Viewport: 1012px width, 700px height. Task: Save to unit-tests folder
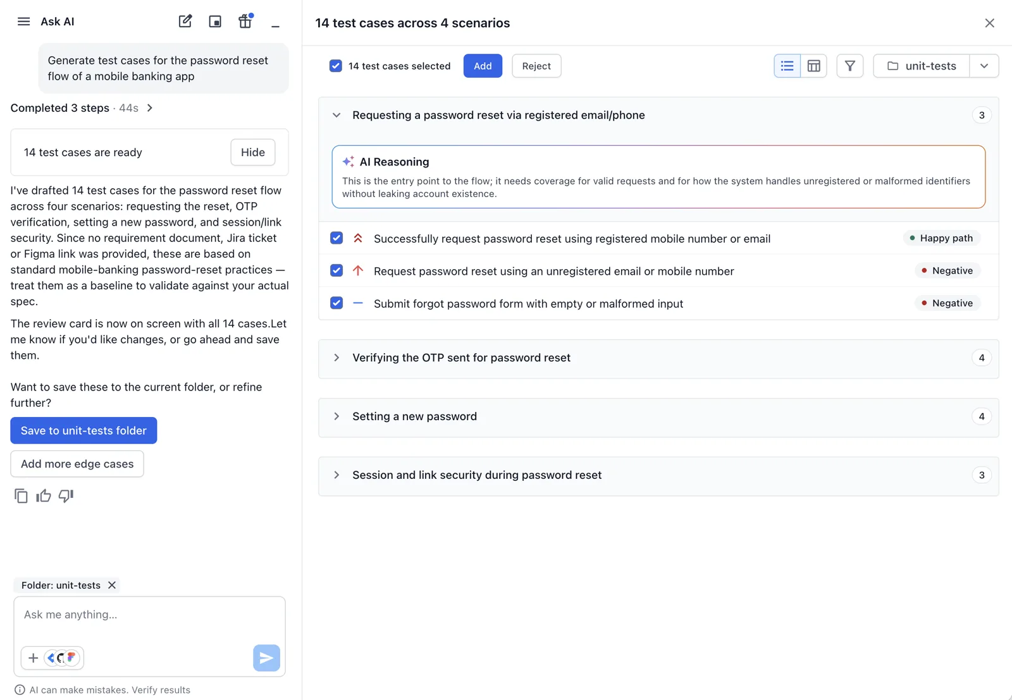(x=83, y=430)
